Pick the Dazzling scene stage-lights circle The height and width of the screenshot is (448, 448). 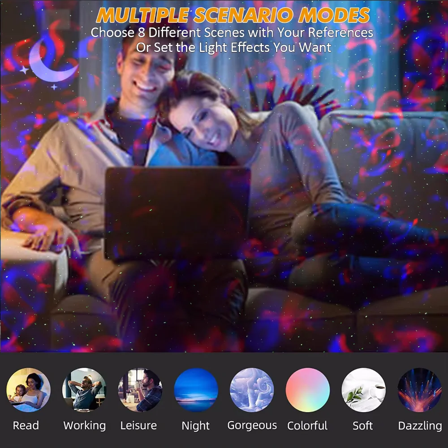click(419, 390)
